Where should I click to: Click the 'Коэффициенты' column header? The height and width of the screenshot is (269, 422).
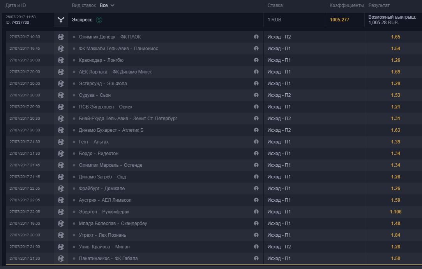pos(346,5)
